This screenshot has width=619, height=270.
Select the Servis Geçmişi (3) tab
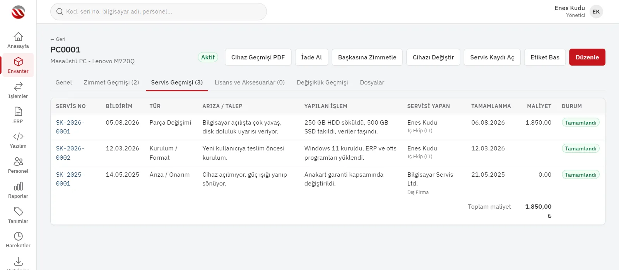[177, 82]
